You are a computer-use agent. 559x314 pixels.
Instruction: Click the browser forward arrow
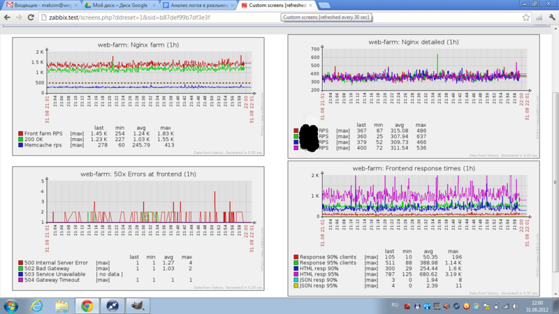(19, 17)
